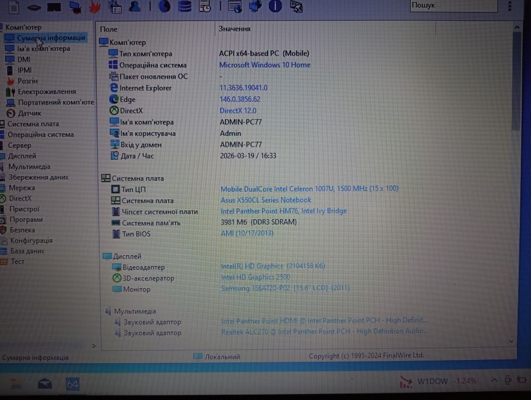
Task: Open the three-dot menu beside search
Action: click(x=510, y=6)
